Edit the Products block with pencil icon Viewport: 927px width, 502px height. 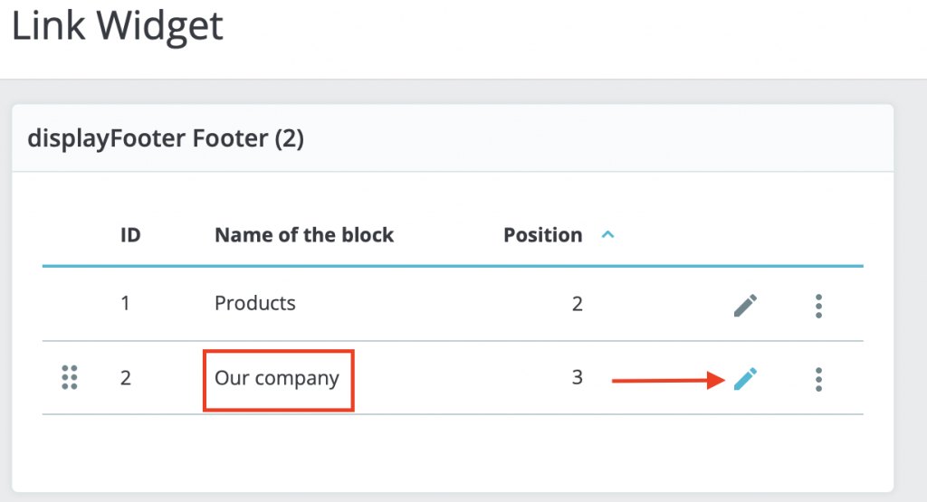(745, 306)
